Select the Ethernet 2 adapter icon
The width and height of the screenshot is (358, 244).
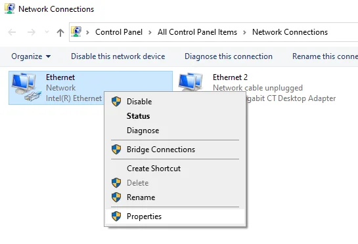(191, 82)
